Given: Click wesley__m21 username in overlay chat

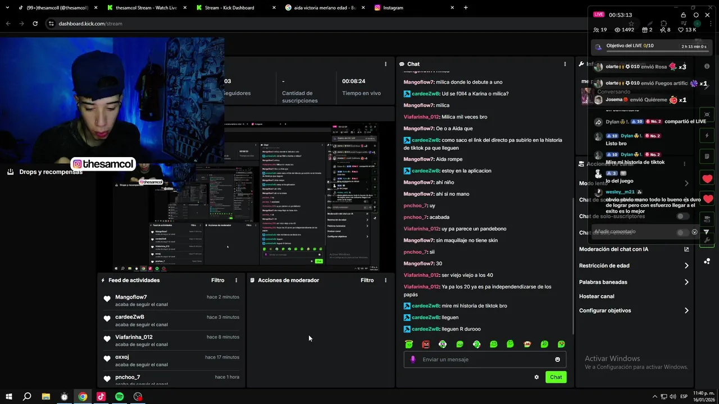Looking at the screenshot, I should [x=620, y=192].
